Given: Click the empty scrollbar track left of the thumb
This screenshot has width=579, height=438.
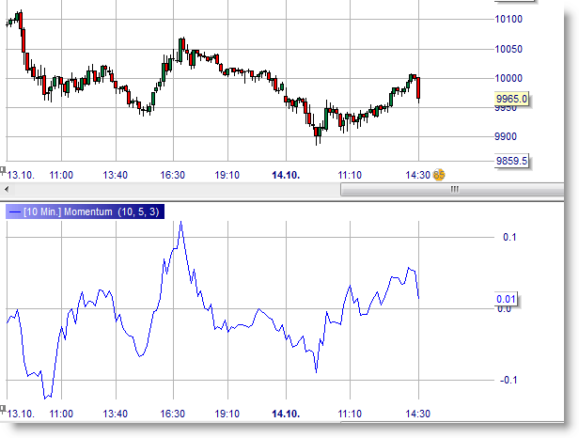Looking at the screenshot, I should coord(169,189).
